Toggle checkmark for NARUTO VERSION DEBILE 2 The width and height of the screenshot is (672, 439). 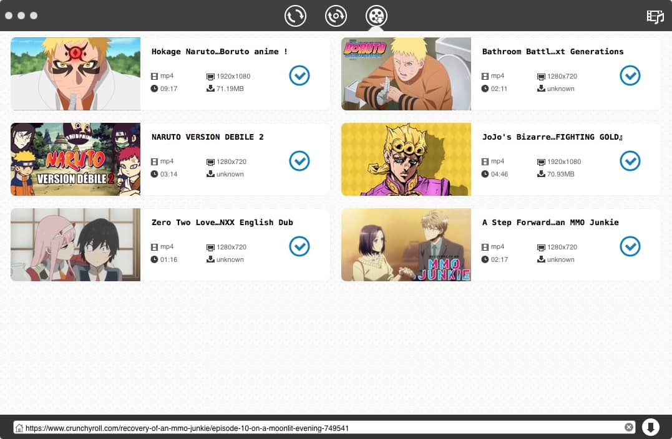(299, 161)
